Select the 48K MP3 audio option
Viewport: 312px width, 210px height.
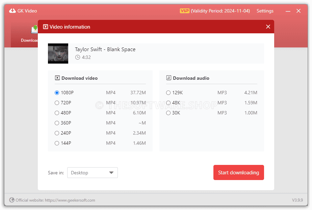(168, 103)
